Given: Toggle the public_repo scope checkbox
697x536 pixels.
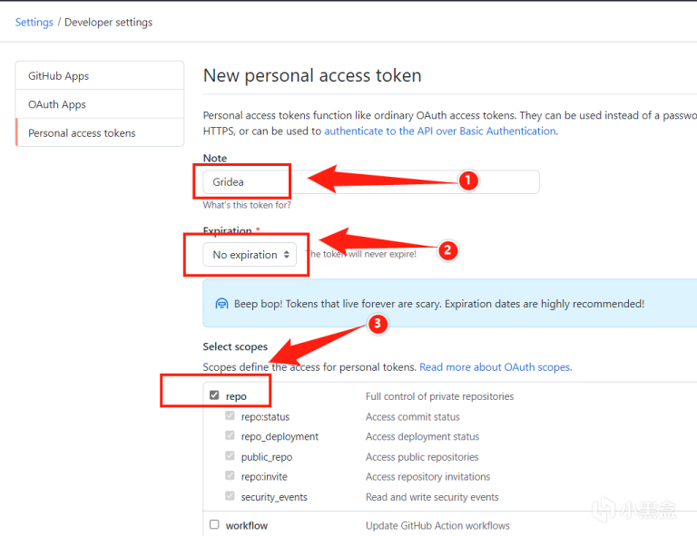Looking at the screenshot, I should [231, 456].
